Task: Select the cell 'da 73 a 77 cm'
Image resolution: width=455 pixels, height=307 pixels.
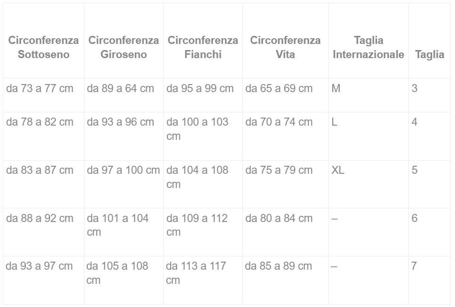Action: point(40,88)
